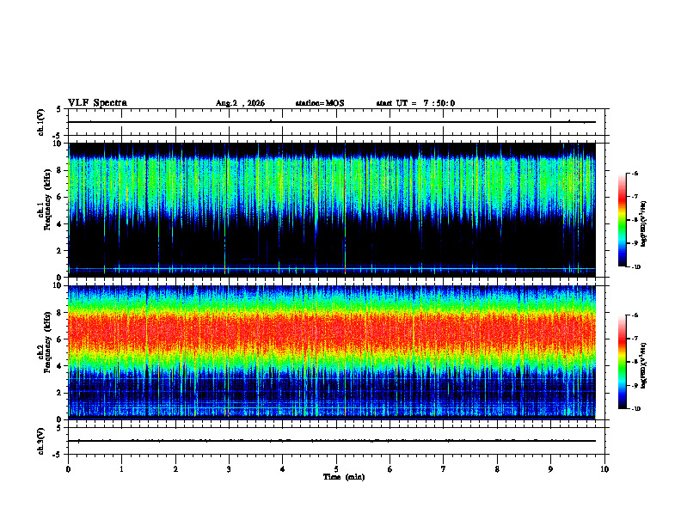Click time axis tick label "0"

coord(68,469)
